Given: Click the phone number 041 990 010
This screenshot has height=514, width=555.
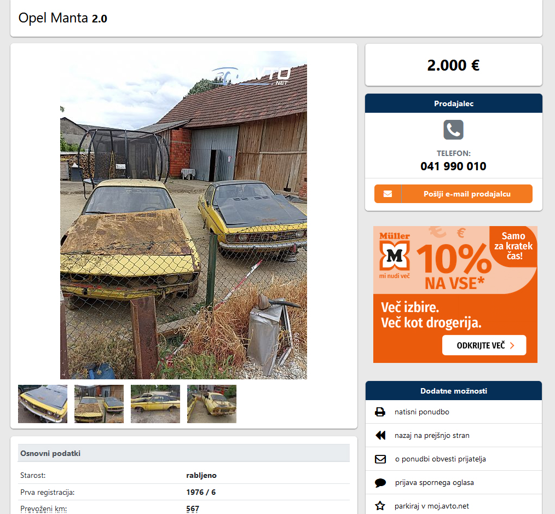Looking at the screenshot, I should (453, 166).
